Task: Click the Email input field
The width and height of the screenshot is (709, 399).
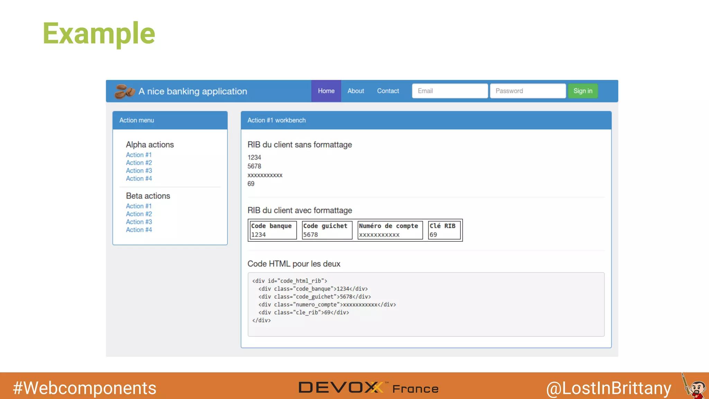Action: [x=450, y=91]
